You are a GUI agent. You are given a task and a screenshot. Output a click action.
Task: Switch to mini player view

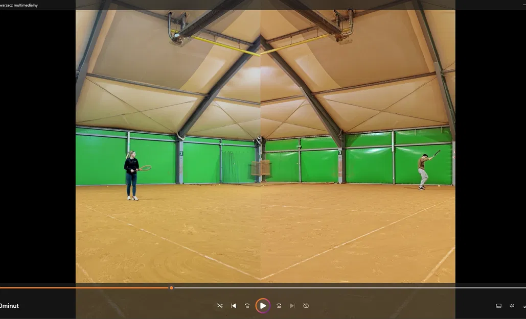[x=524, y=305]
